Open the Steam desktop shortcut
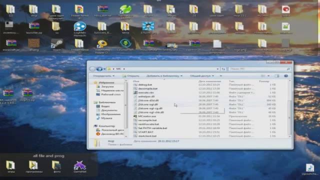 point(56,45)
